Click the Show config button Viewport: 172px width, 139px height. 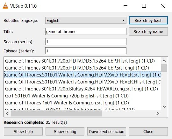coord(65,131)
